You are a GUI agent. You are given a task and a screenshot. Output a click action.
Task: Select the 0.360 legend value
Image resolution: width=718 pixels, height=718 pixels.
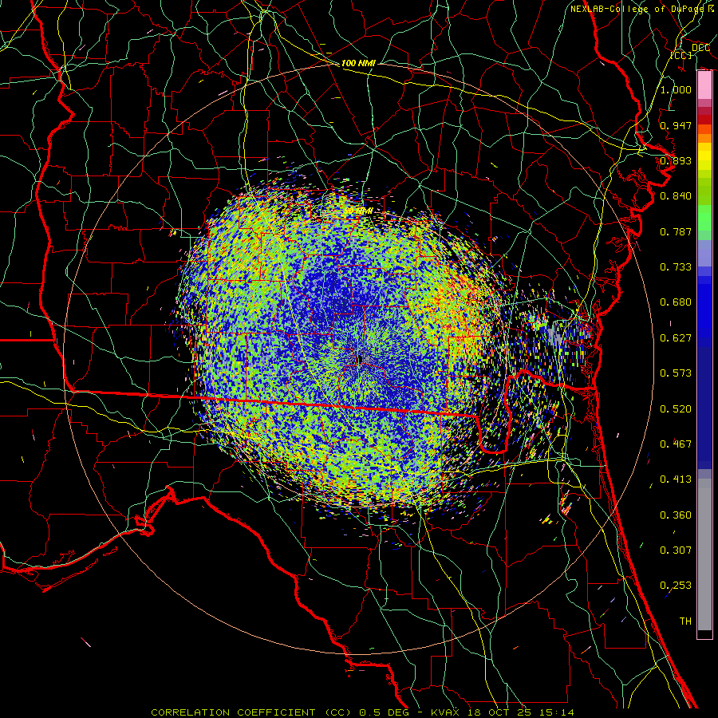pyautogui.click(x=676, y=515)
